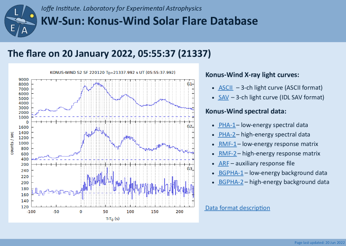
Task: Follow the Data format description link
Action: 237,208
